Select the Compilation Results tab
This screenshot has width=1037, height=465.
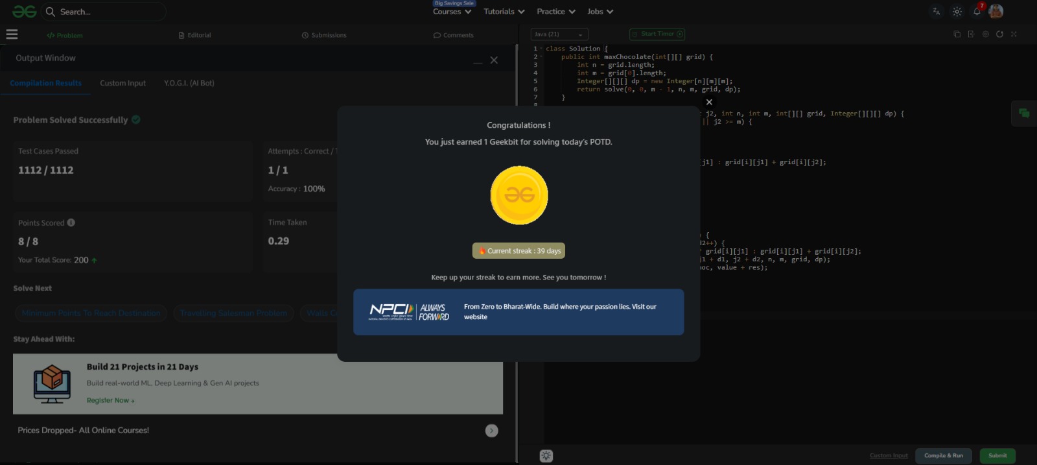tap(46, 83)
